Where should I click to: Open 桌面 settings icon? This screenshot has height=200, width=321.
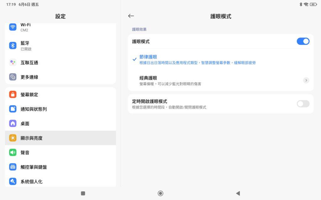click(x=13, y=123)
